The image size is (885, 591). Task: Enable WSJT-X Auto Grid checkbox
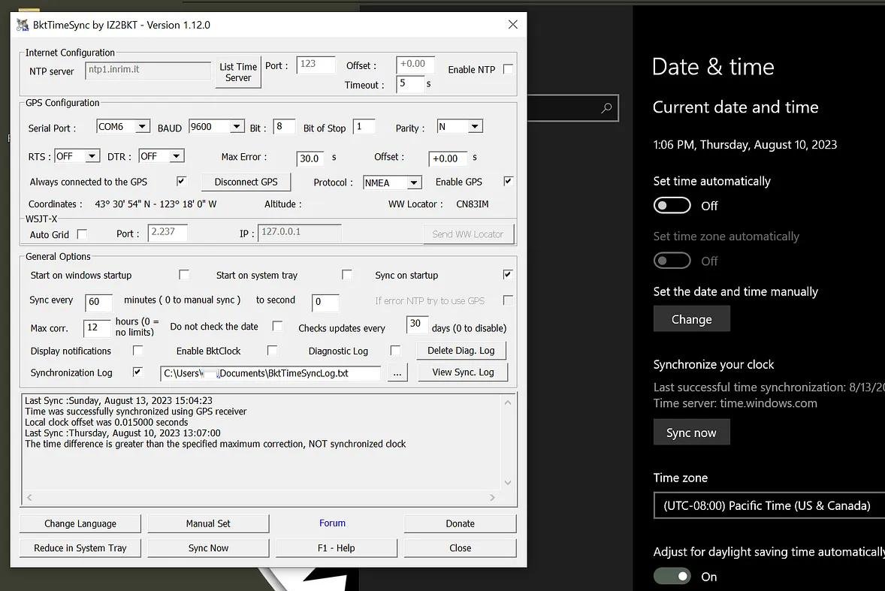82,234
